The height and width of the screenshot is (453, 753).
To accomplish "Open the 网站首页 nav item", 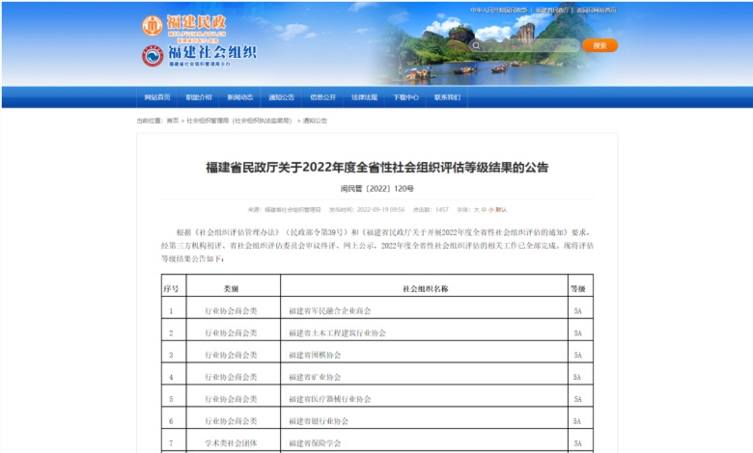I will click(157, 97).
